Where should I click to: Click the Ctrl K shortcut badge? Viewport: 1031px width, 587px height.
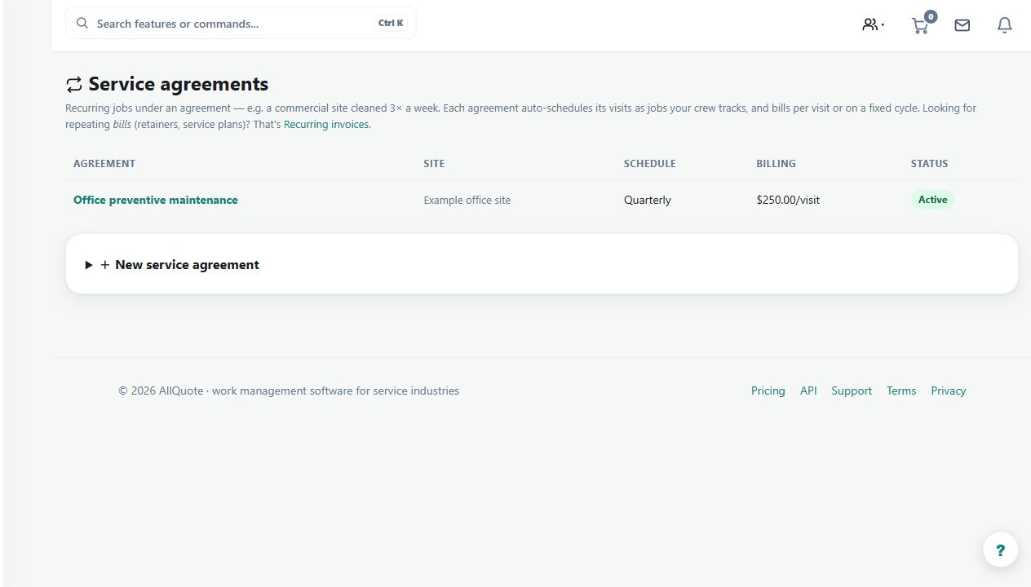click(391, 24)
